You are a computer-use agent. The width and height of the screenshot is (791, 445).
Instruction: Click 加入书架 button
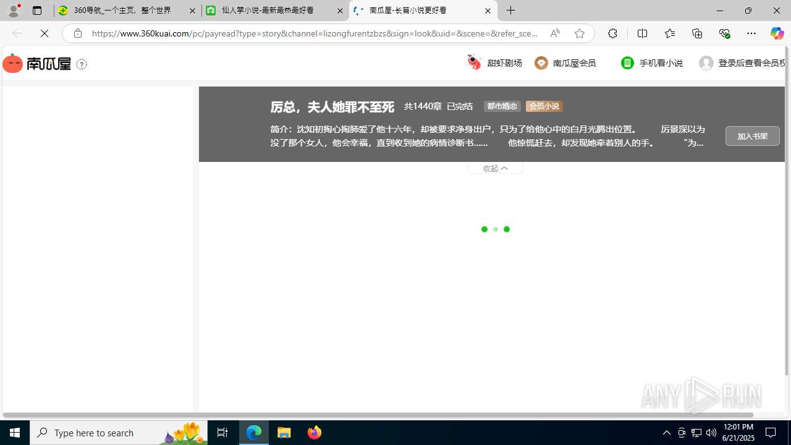coord(752,136)
